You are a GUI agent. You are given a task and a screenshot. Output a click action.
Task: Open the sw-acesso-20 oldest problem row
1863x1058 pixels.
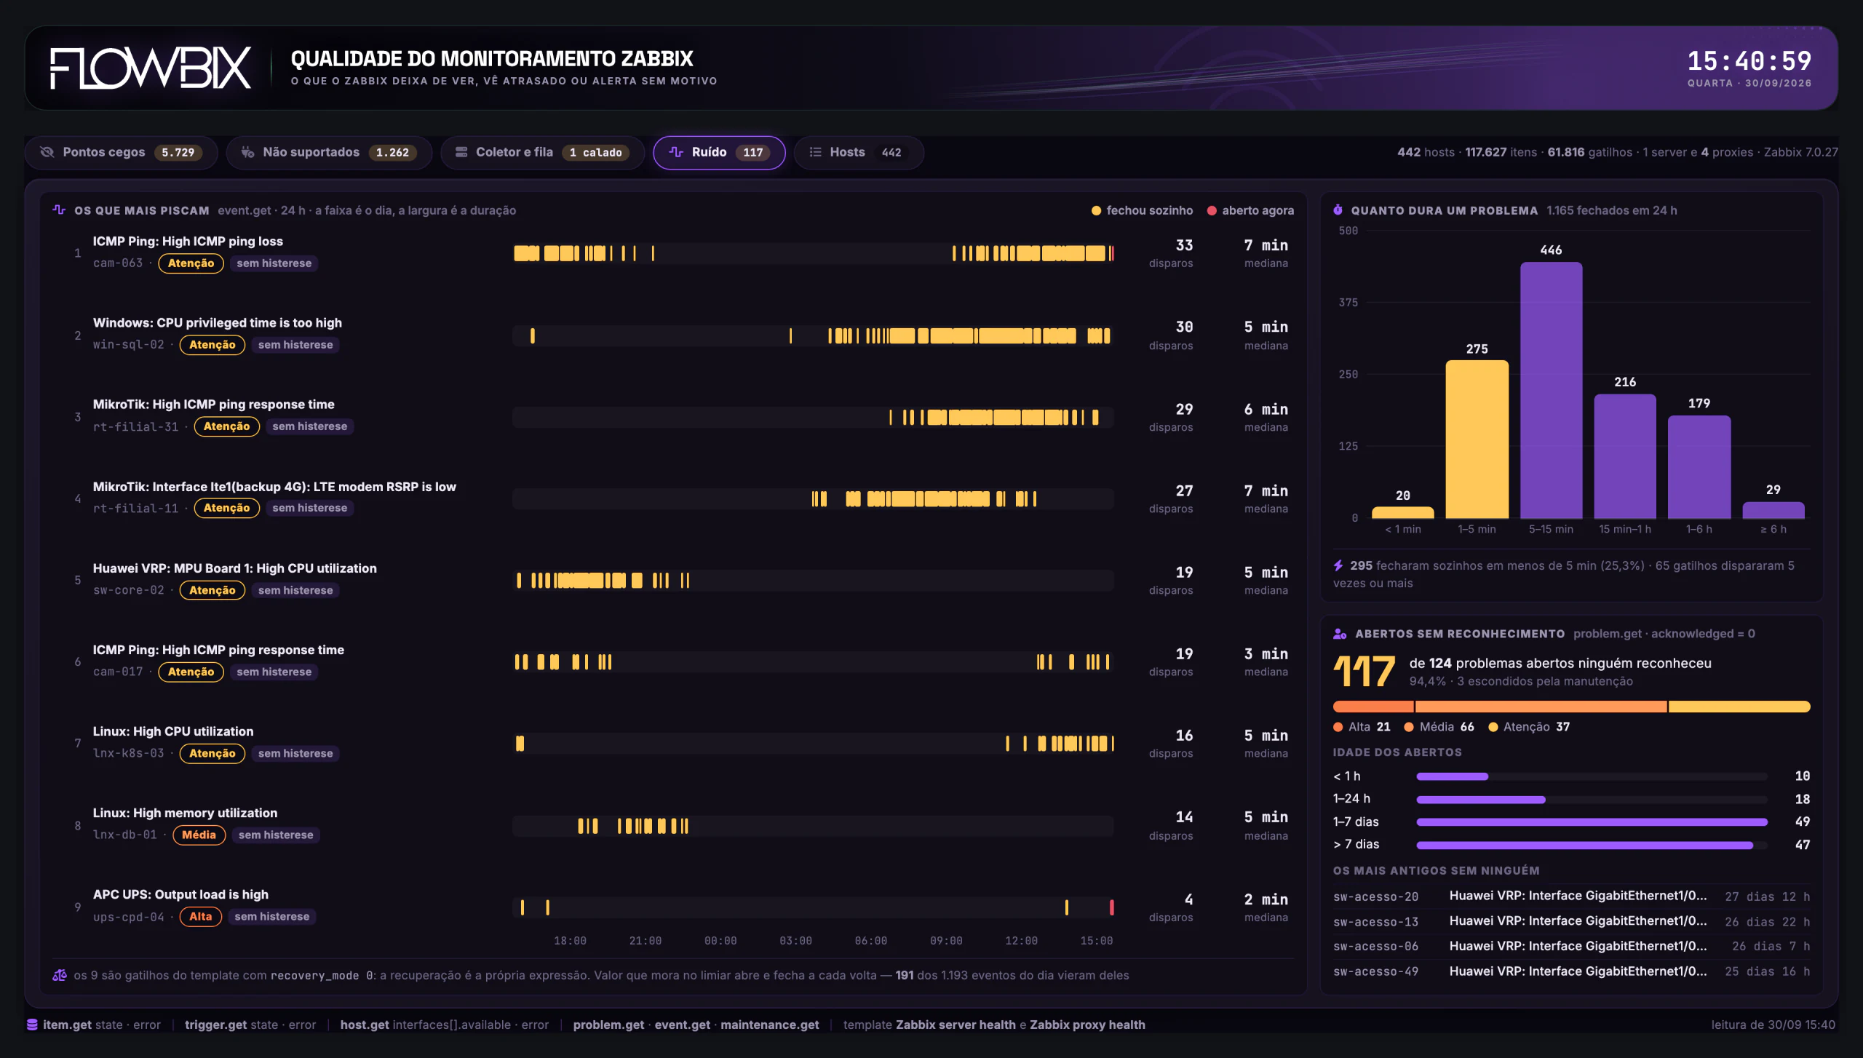click(x=1571, y=896)
